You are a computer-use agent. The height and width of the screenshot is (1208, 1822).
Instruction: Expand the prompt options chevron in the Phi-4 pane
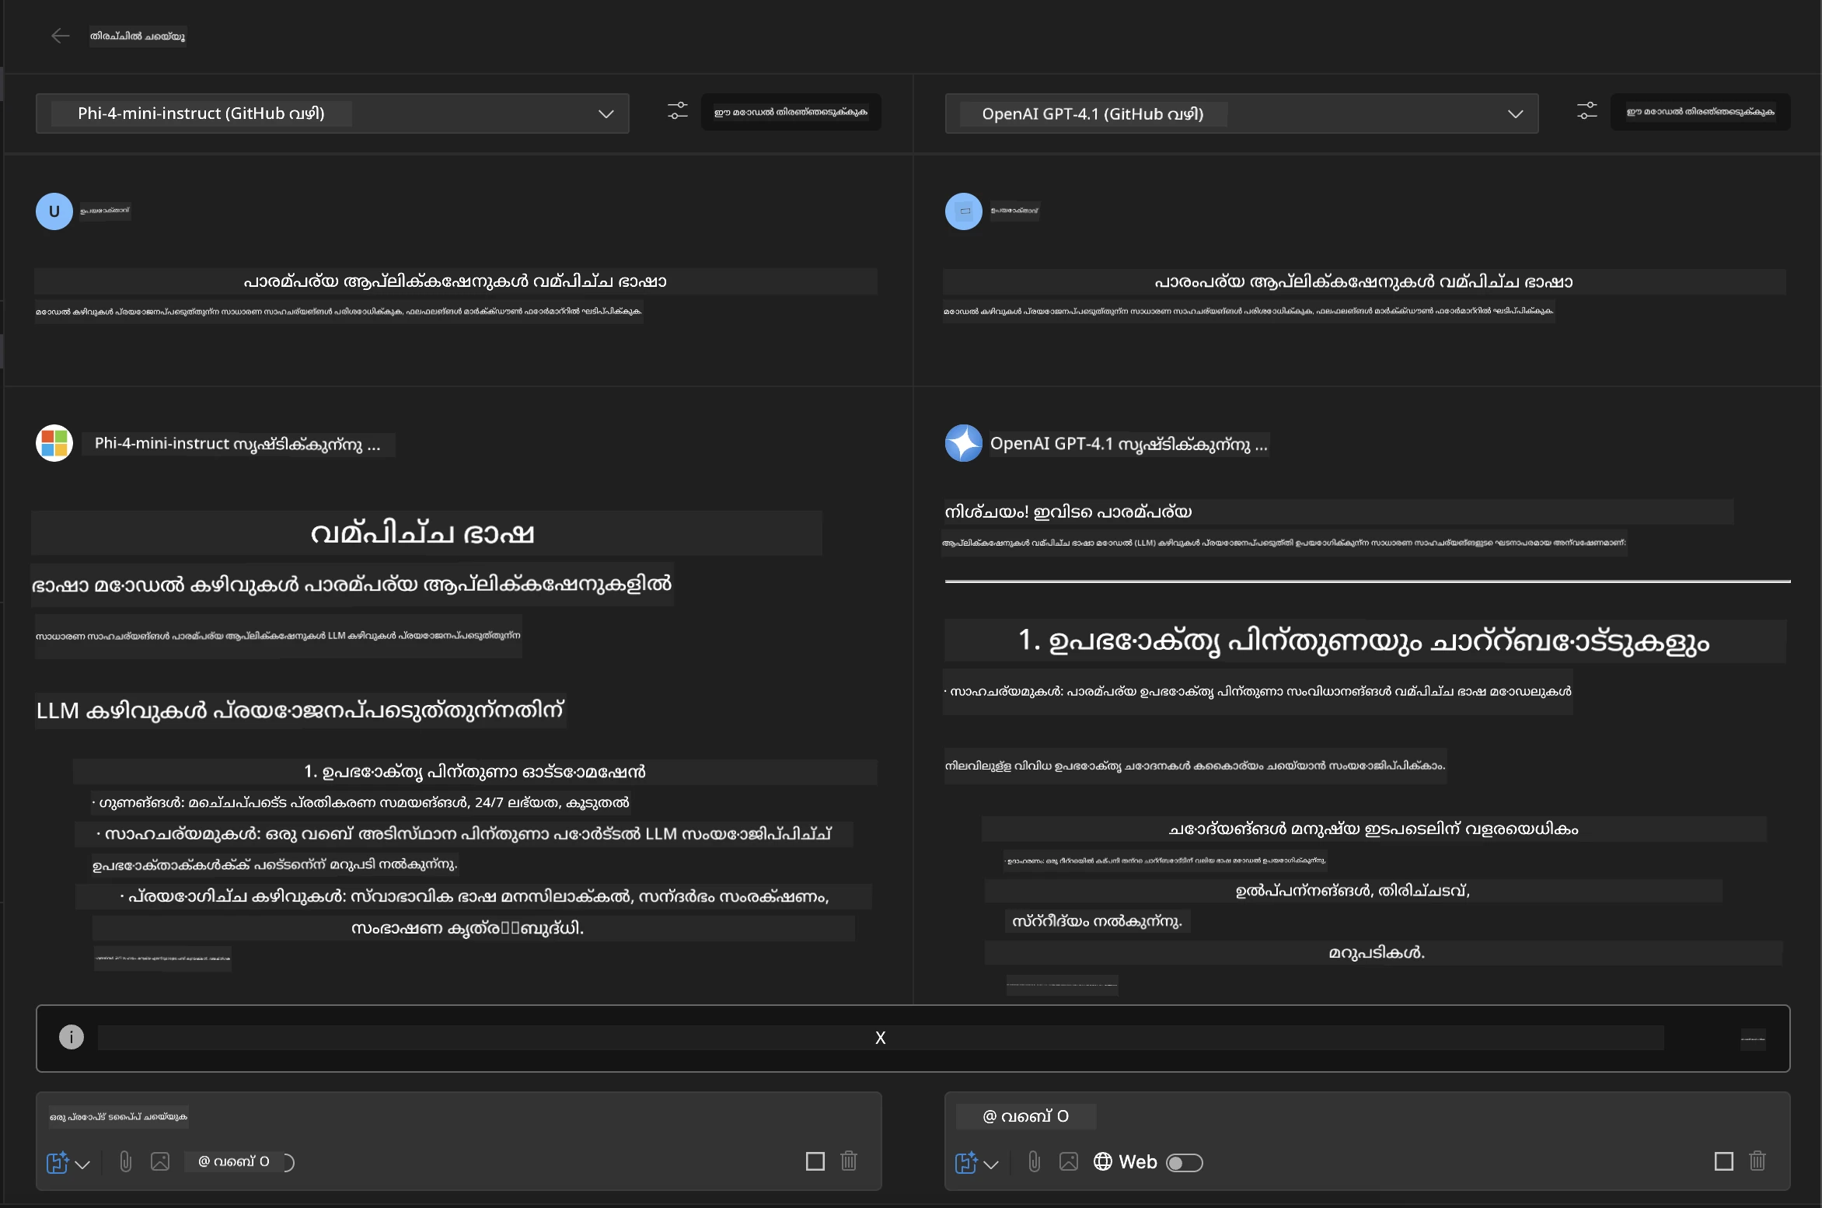[83, 1164]
